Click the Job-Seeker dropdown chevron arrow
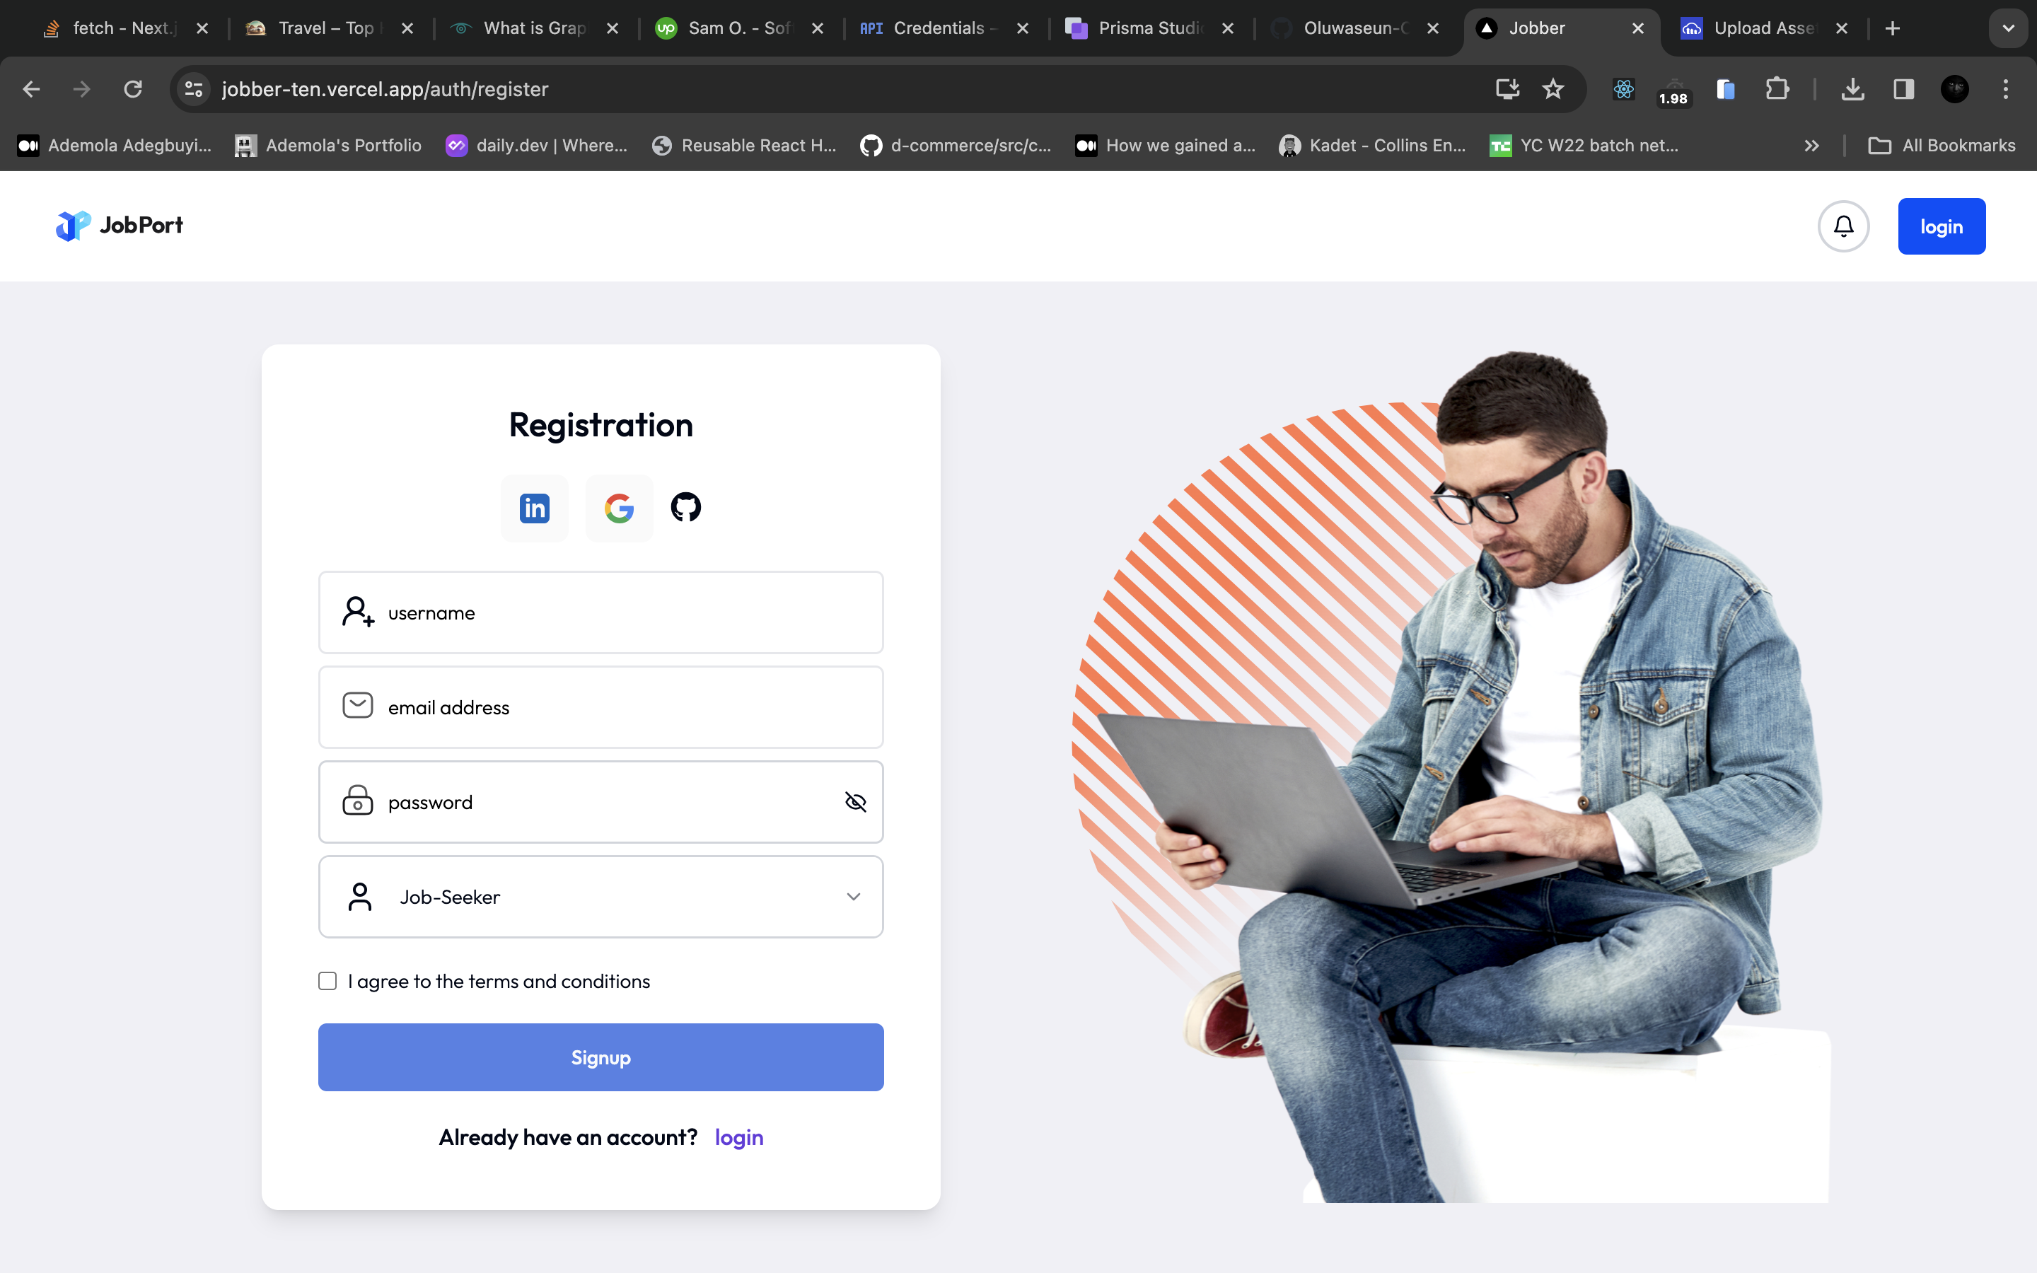 click(854, 896)
